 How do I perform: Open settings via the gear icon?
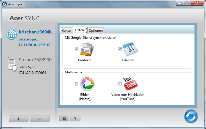pyautogui.click(x=64, y=119)
